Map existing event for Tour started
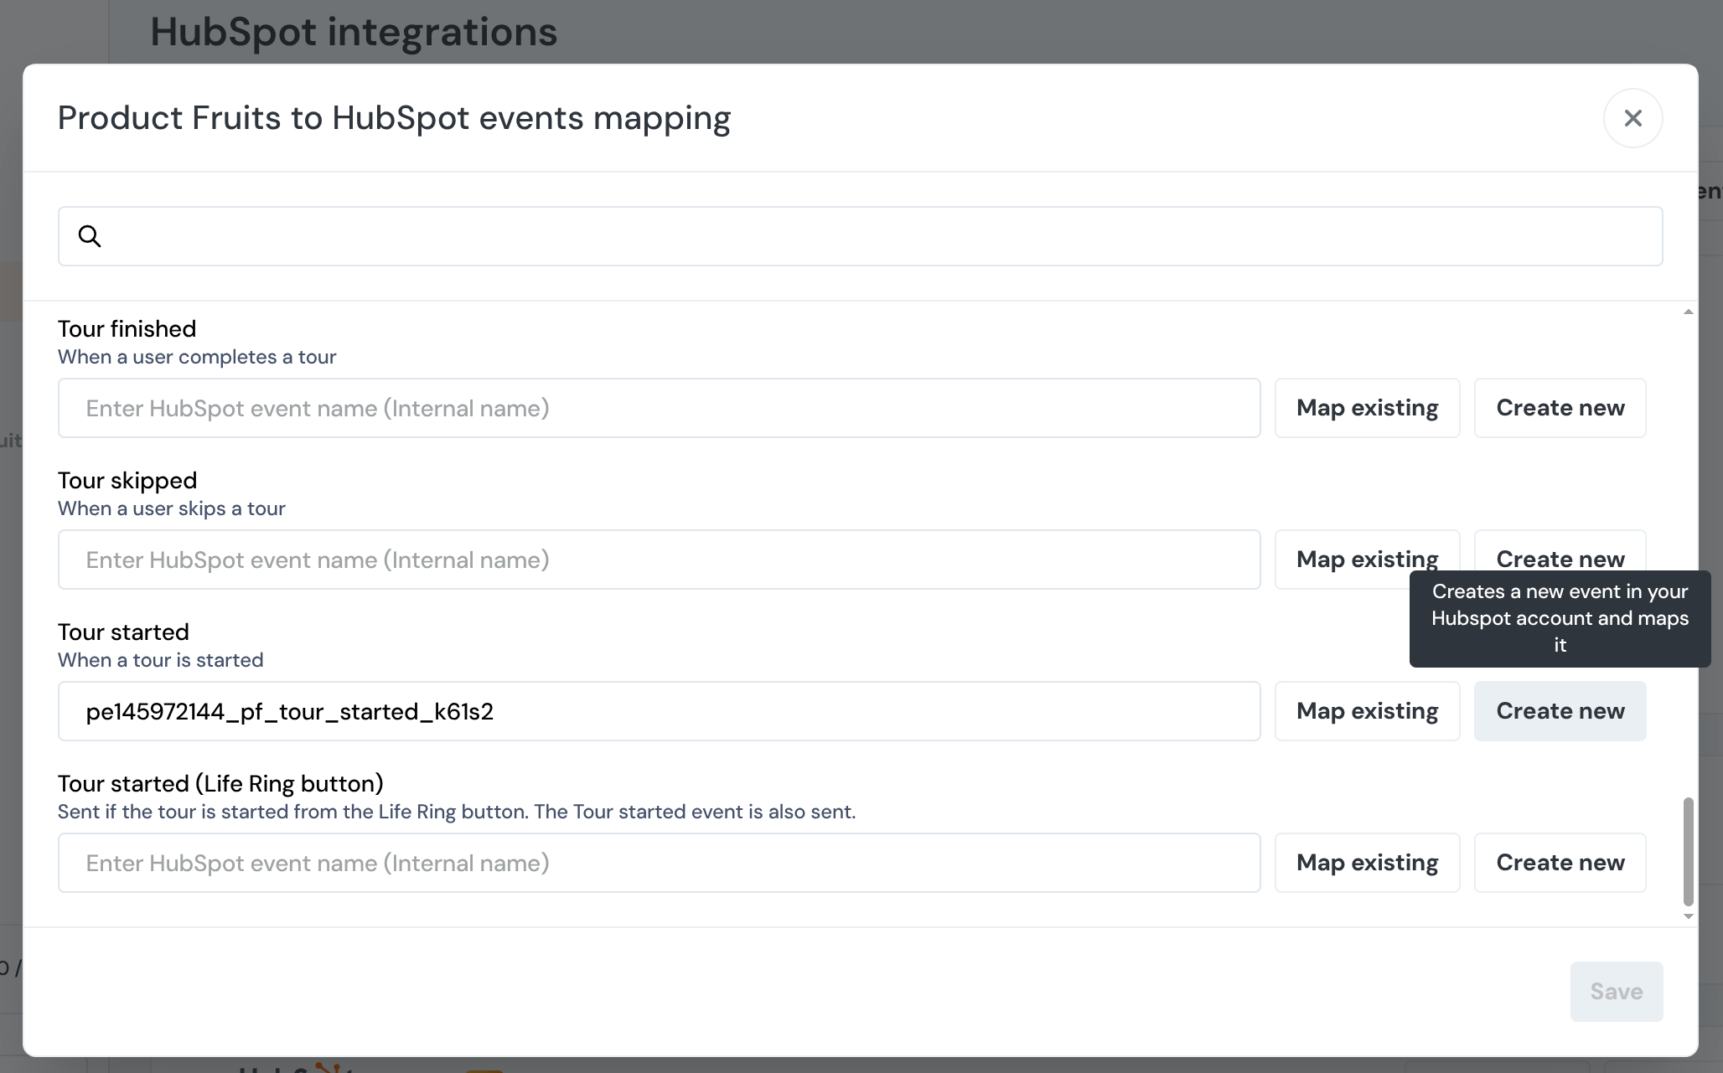1723x1073 pixels. tap(1367, 711)
